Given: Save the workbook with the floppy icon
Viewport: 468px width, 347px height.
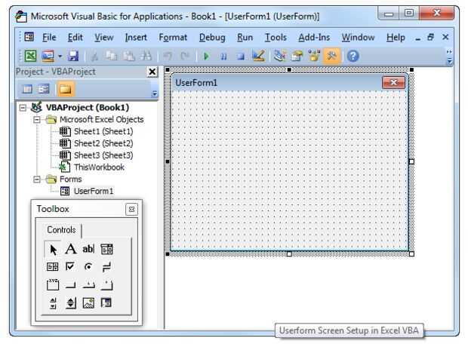Looking at the screenshot, I should coord(73,56).
